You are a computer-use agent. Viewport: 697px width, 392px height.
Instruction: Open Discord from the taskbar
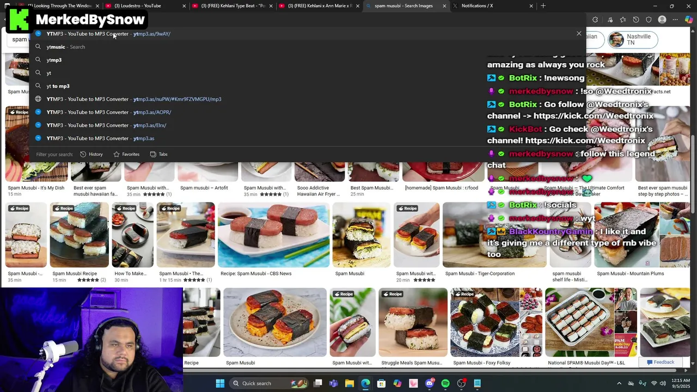[430, 383]
